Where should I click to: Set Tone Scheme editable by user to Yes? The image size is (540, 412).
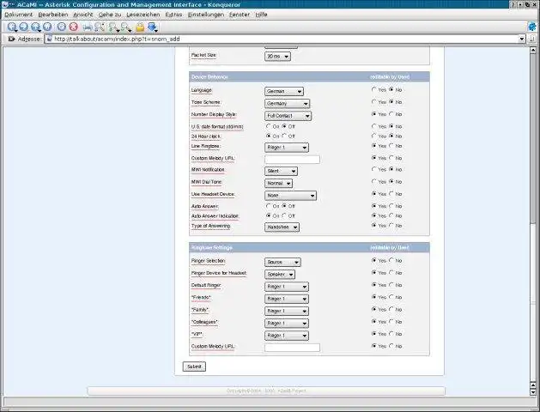[x=374, y=102]
